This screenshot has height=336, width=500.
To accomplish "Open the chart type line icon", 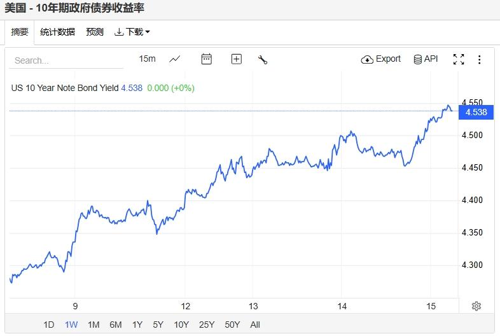I will (175, 59).
